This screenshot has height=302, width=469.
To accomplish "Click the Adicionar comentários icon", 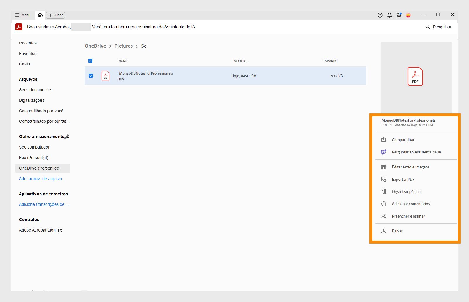I will pos(384,204).
